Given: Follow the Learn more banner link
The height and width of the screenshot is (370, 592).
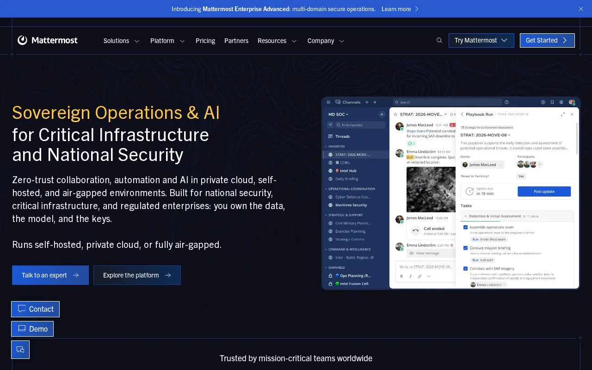Looking at the screenshot, I should pos(400,9).
